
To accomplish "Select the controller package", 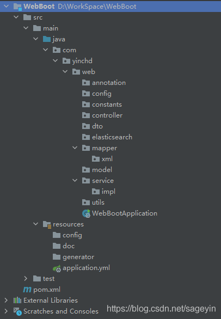I will (x=102, y=115).
